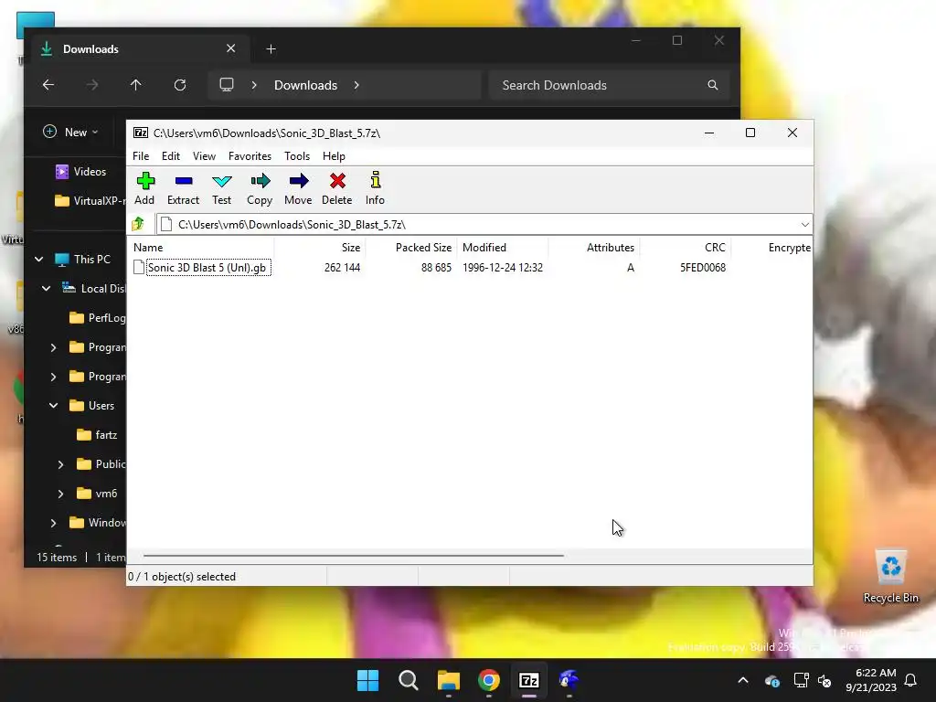Select the fartz folder in sidebar
The width and height of the screenshot is (936, 702).
pos(97,434)
